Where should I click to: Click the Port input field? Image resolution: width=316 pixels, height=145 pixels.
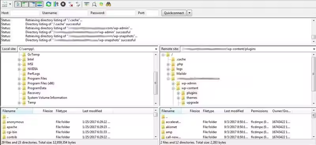152,13
